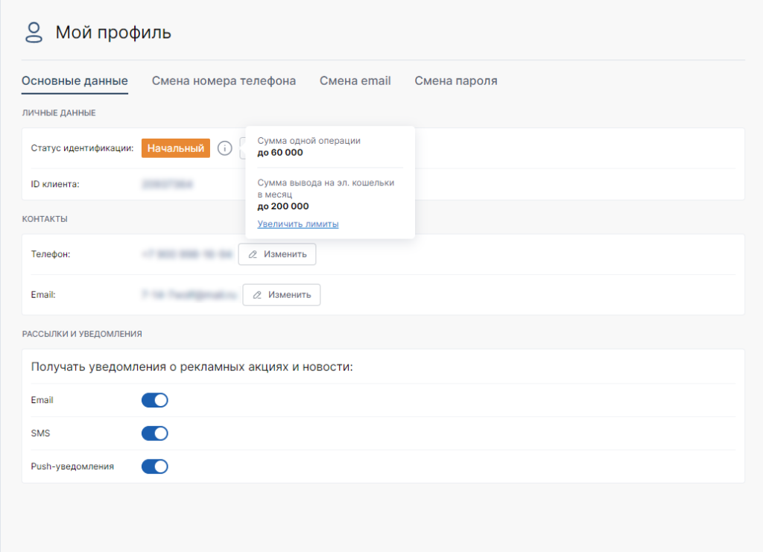
Task: Click 'Сумма вывода на эл. кошельки' text
Action: pos(326,183)
